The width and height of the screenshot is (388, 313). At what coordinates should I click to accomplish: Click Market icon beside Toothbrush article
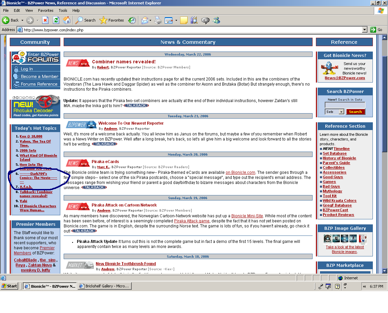tap(80, 265)
